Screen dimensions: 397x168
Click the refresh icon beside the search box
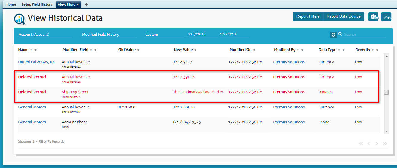(x=333, y=35)
